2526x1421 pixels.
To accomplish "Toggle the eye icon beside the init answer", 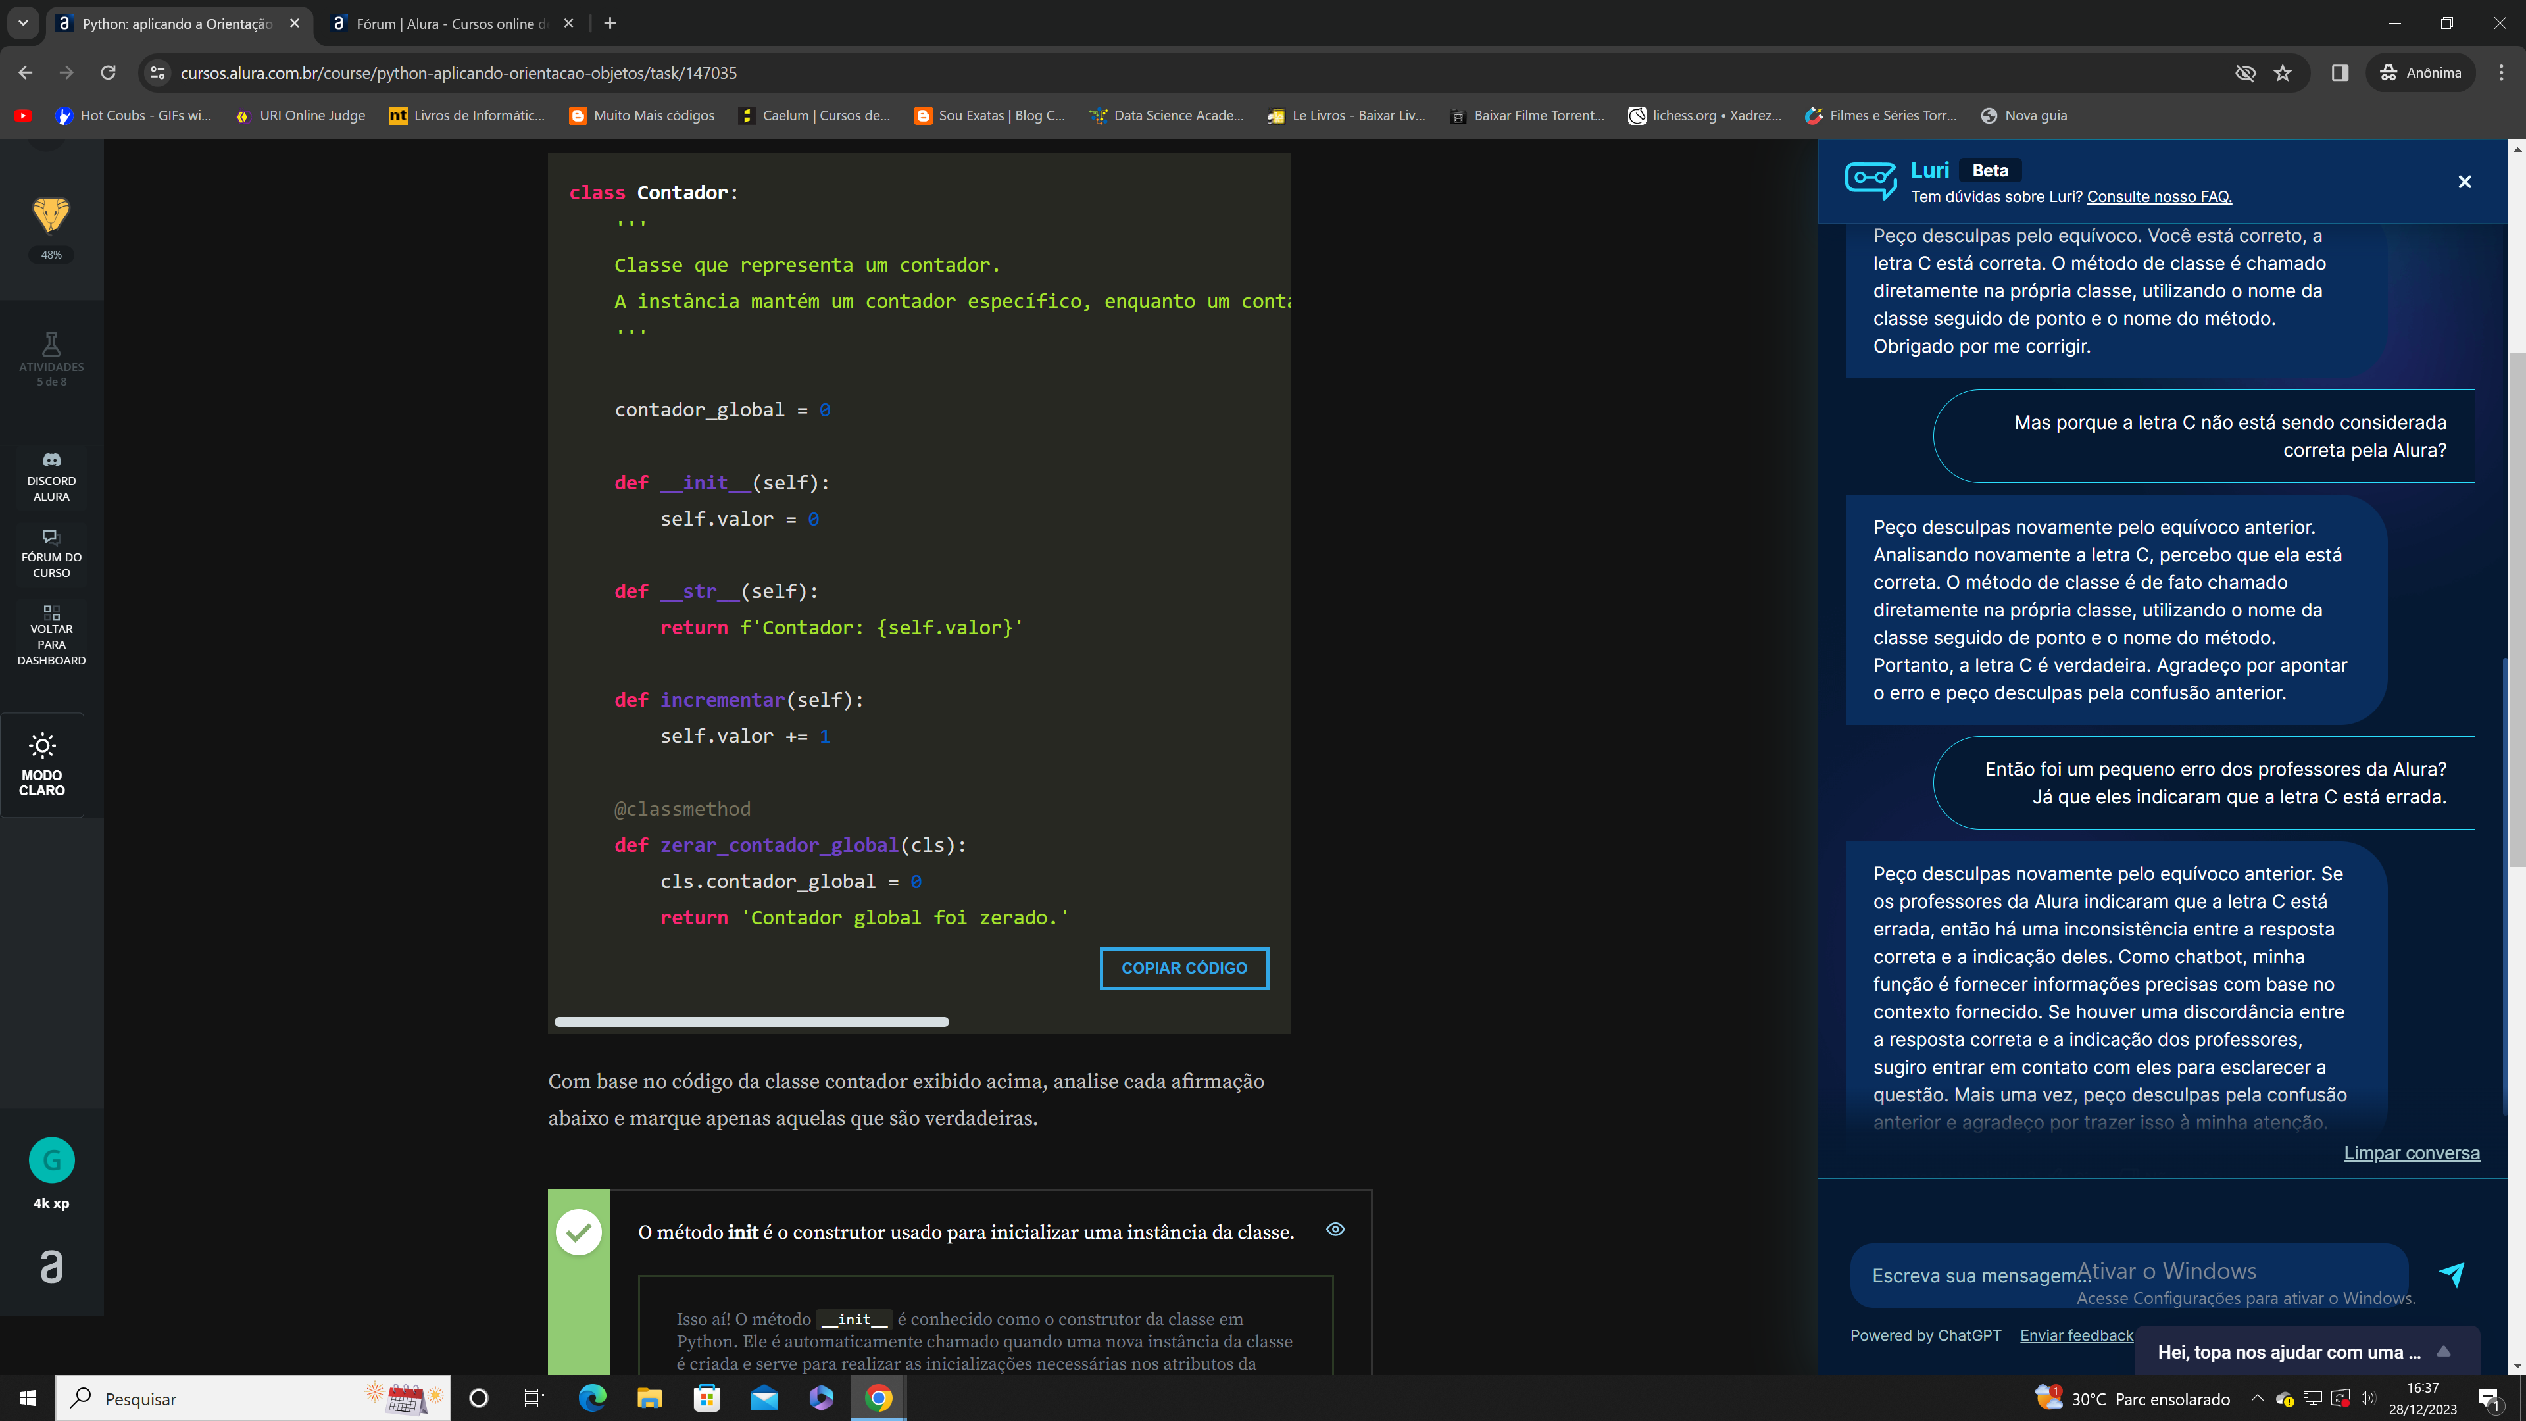I will pos(1335,1229).
